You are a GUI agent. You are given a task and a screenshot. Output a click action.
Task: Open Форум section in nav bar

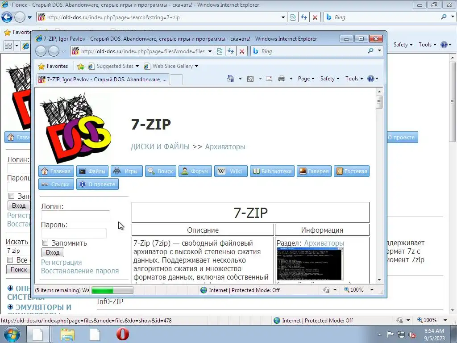coord(195,171)
